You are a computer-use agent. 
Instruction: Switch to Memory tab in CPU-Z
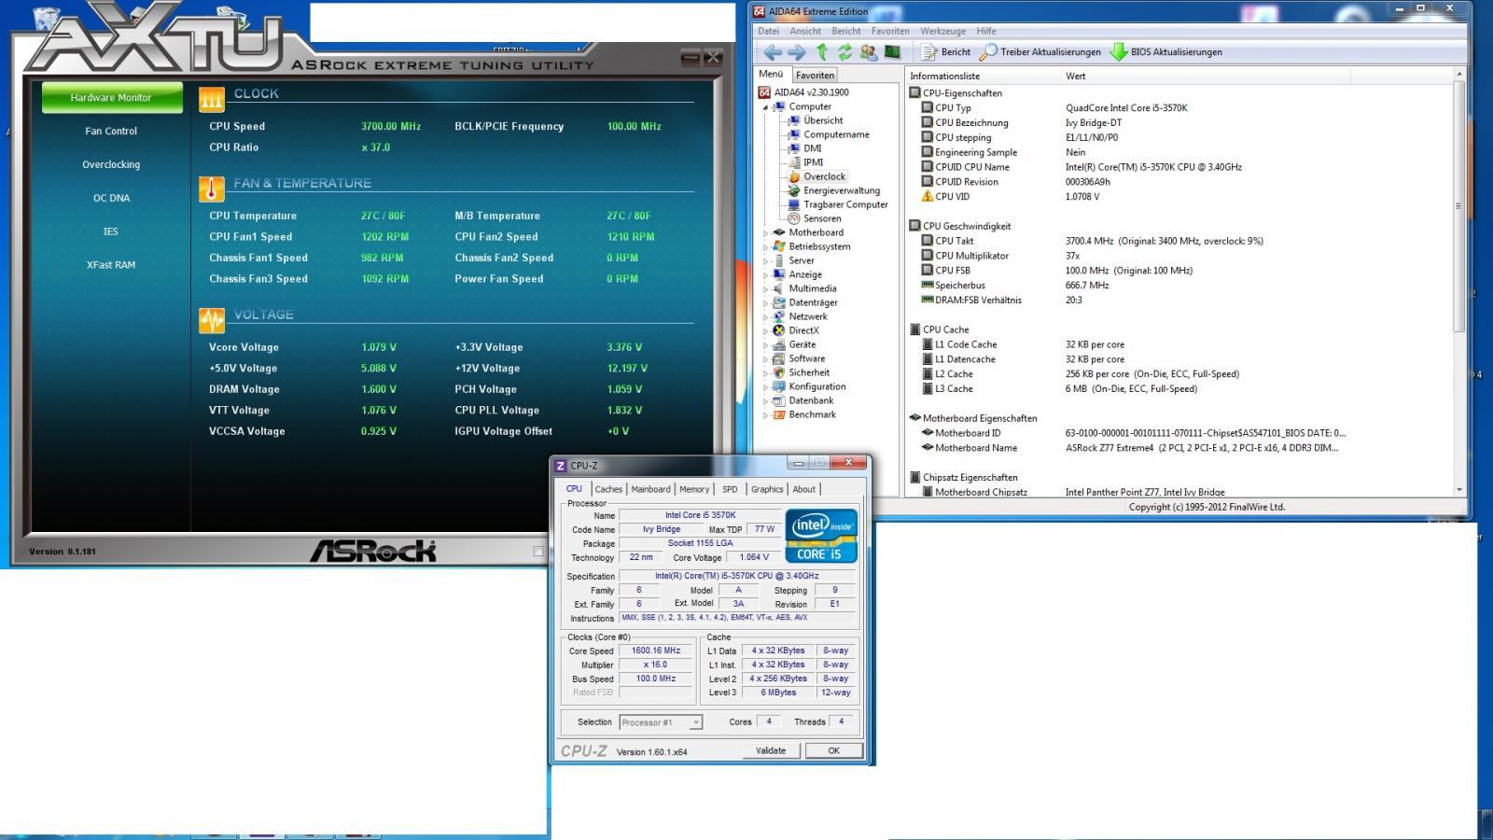[694, 489]
